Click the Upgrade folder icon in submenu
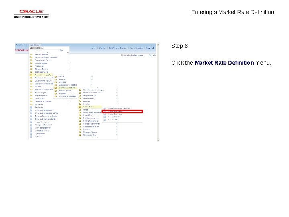289x217 pixels. [x=56, y=82]
